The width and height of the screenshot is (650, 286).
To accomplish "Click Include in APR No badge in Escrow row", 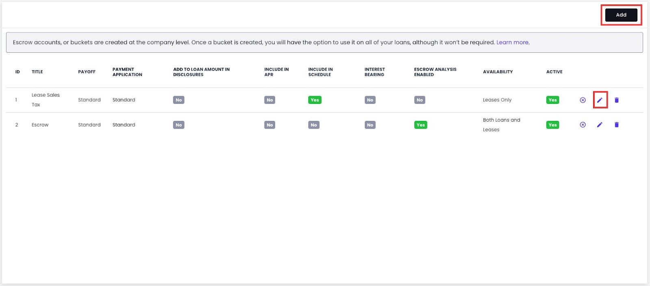I will click(x=270, y=125).
